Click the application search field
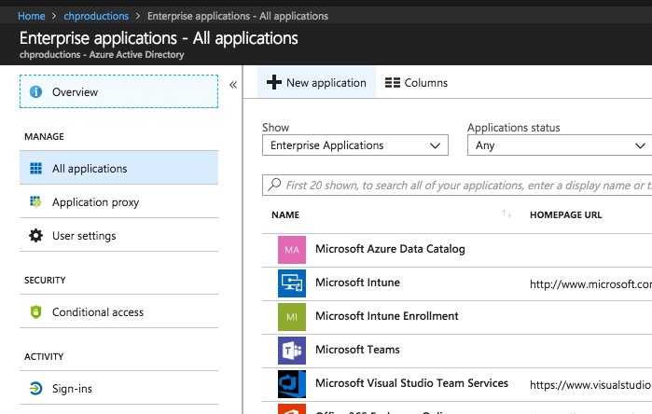This screenshot has width=652, height=414. (457, 185)
